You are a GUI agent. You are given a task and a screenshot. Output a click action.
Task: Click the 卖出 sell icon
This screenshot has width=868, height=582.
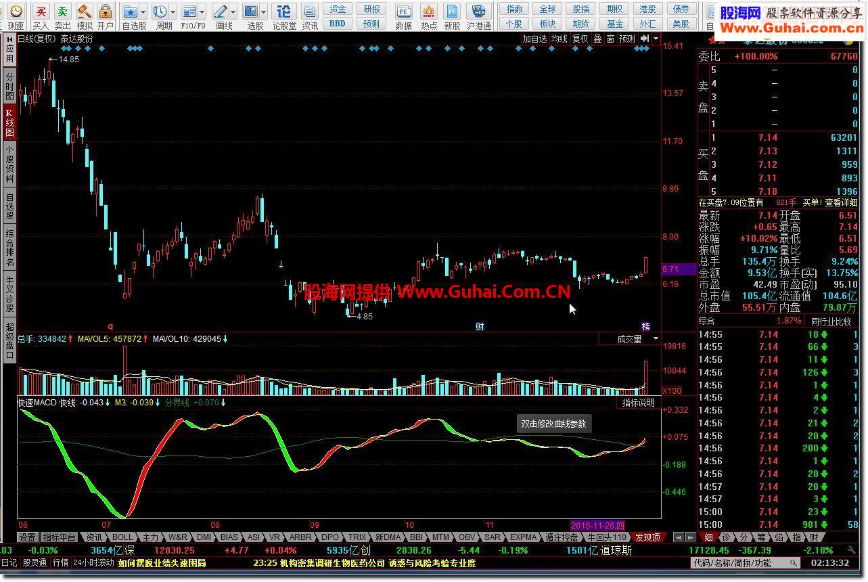coord(62,12)
